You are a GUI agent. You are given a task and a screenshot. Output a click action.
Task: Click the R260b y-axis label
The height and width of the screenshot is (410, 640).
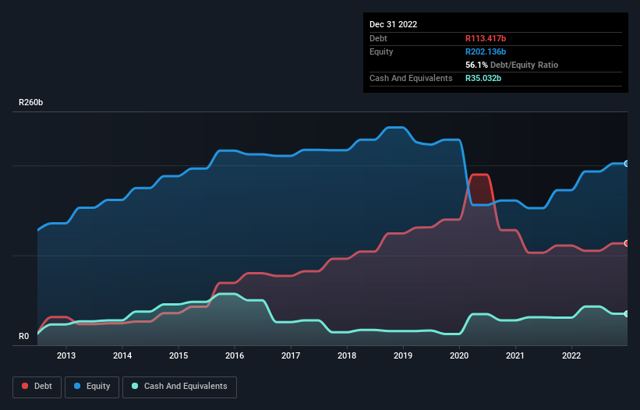[30, 102]
